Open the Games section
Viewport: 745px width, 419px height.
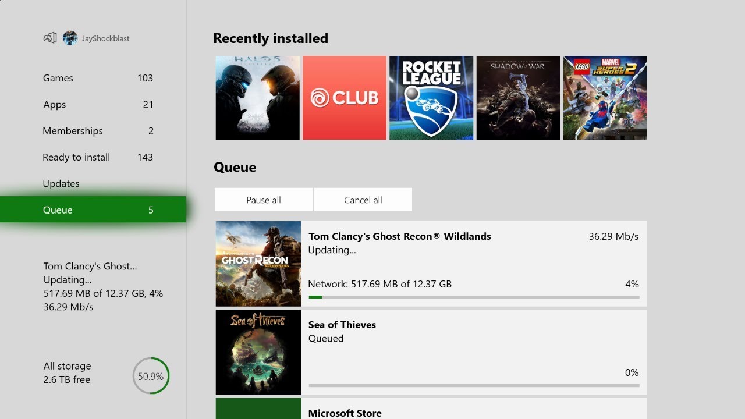pos(93,78)
